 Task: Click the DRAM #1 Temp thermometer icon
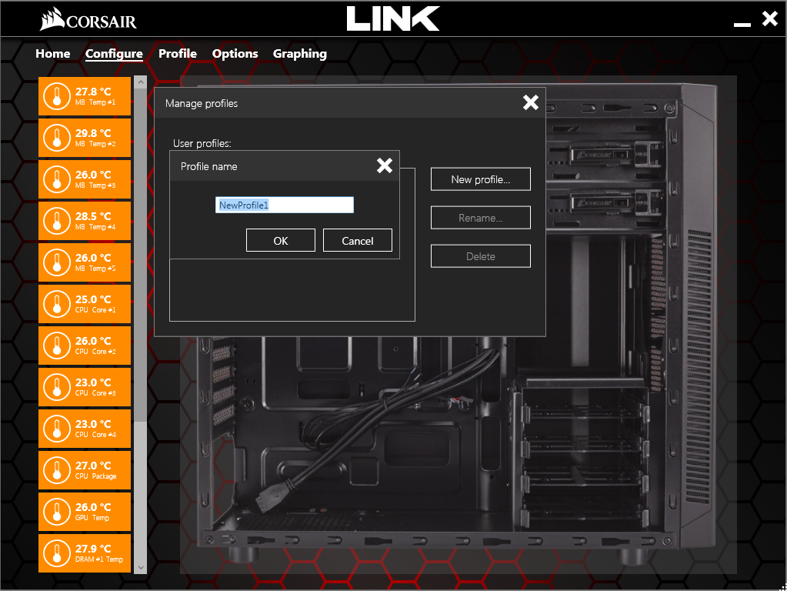[x=57, y=553]
